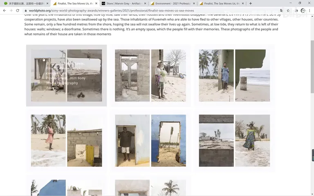Open the Chrome profile avatar

(x=303, y=11)
